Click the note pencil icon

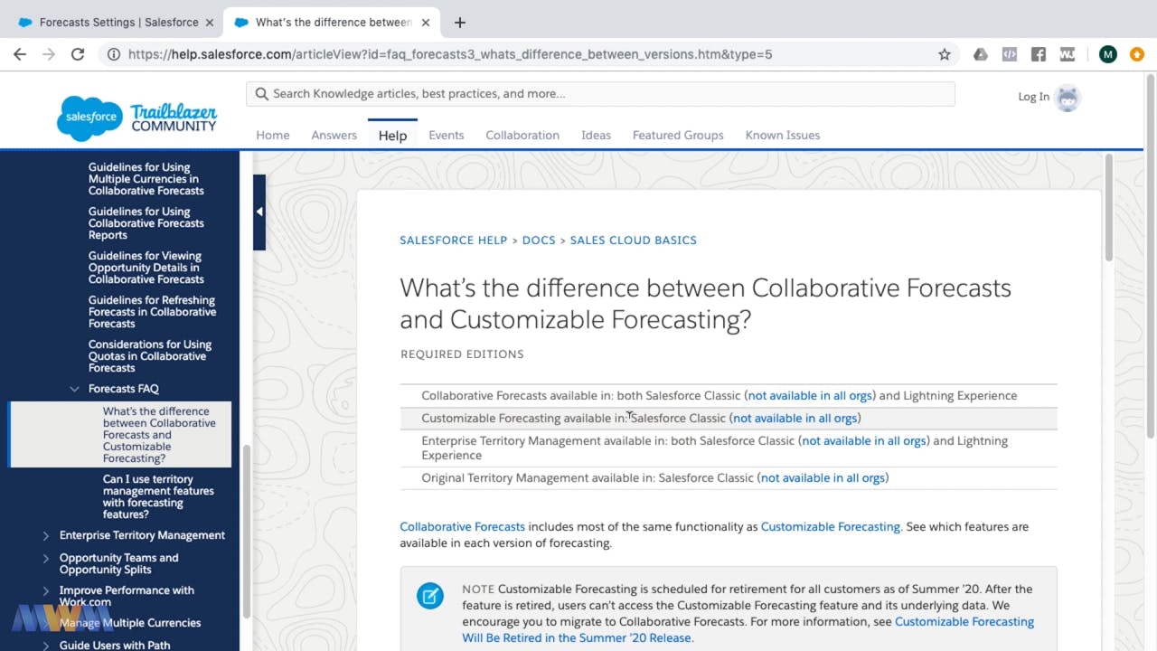pyautogui.click(x=430, y=596)
